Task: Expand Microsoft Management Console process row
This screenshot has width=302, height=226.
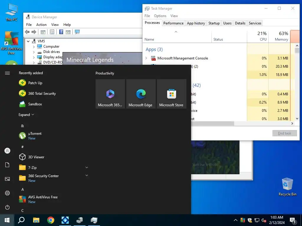Action: click(146, 58)
